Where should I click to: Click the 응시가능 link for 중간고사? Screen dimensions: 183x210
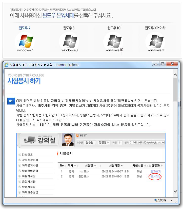155,176
